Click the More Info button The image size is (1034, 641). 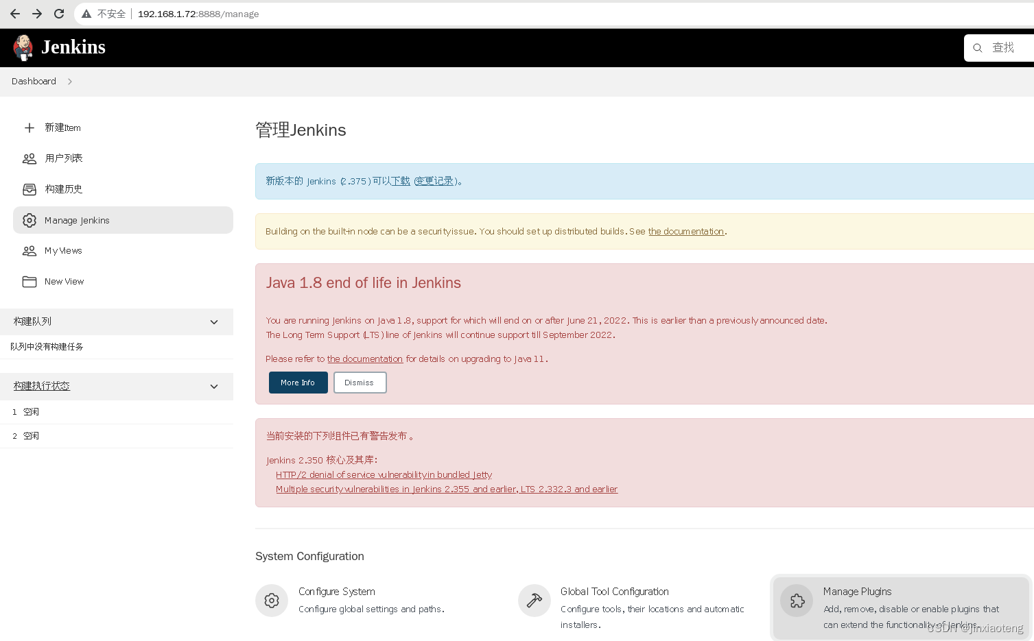tap(298, 383)
